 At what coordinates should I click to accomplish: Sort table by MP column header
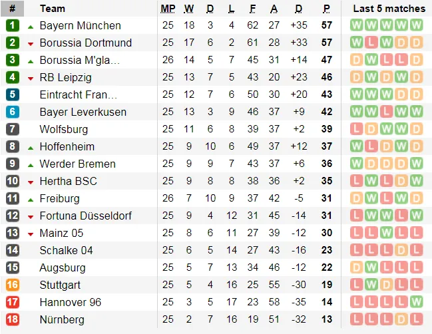click(168, 9)
